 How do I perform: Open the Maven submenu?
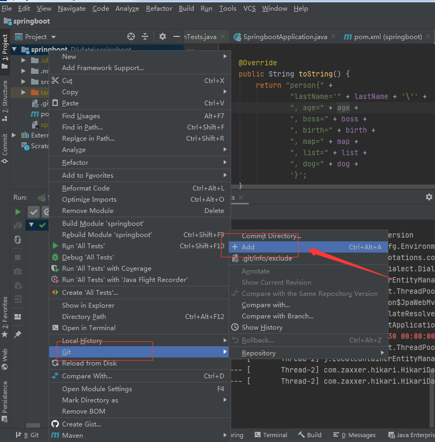click(140, 435)
